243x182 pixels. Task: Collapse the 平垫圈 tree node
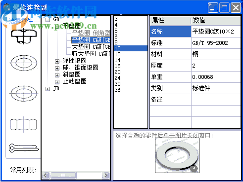tap(57, 26)
